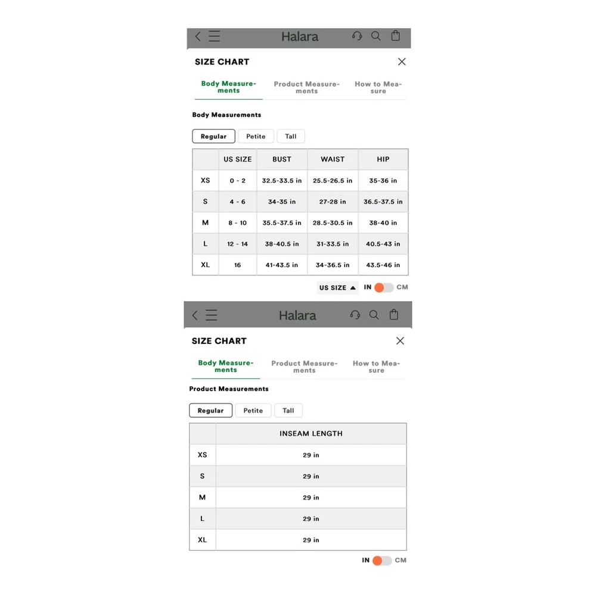
Task: Switch to Product Measurements tab above the bust/waist/hip chart
Action: point(306,88)
